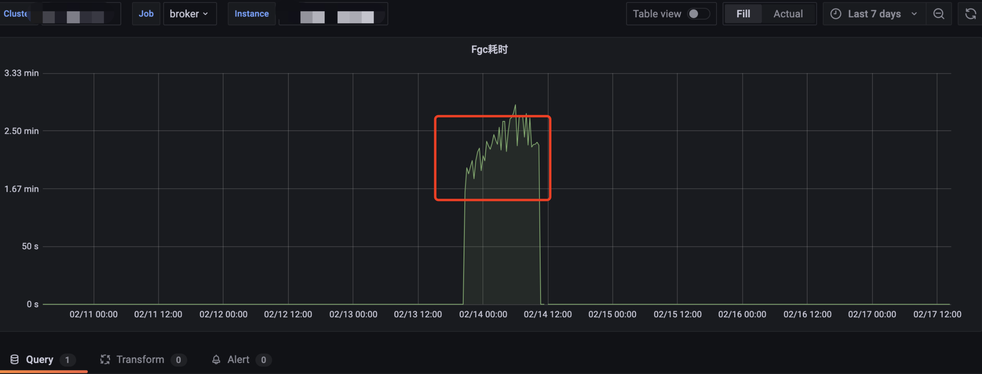Switch to the Transform tab
Viewport: 982px width, 374px height.
pos(143,360)
